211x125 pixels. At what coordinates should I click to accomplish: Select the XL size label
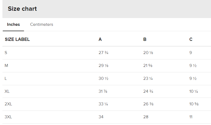pyautogui.click(x=7, y=91)
